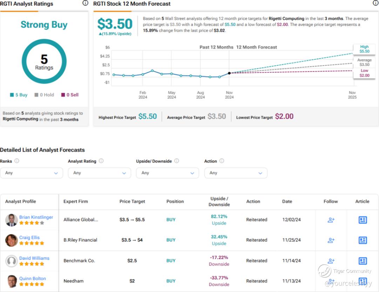Open Brian Kinstlinger's analyst profile link
Viewport: 379px width, 292px height.
pyautogui.click(x=36, y=217)
